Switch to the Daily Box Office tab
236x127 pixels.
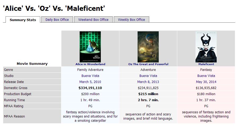point(57,19)
